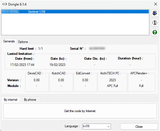The width and height of the screenshot is (160, 131).
Task: Click DevisCAD version 0.00
Action: click(x=37, y=80)
